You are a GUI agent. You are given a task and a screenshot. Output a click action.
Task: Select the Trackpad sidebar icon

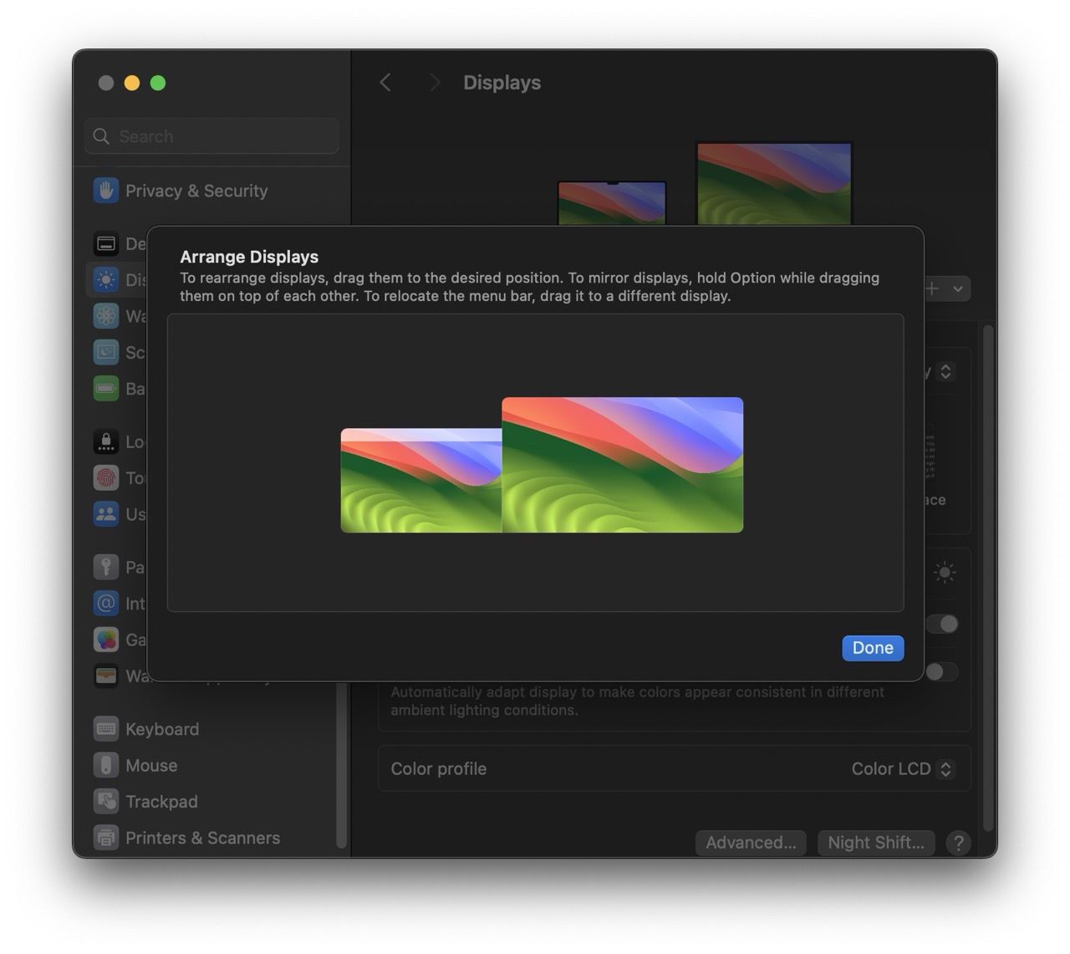[x=106, y=801]
